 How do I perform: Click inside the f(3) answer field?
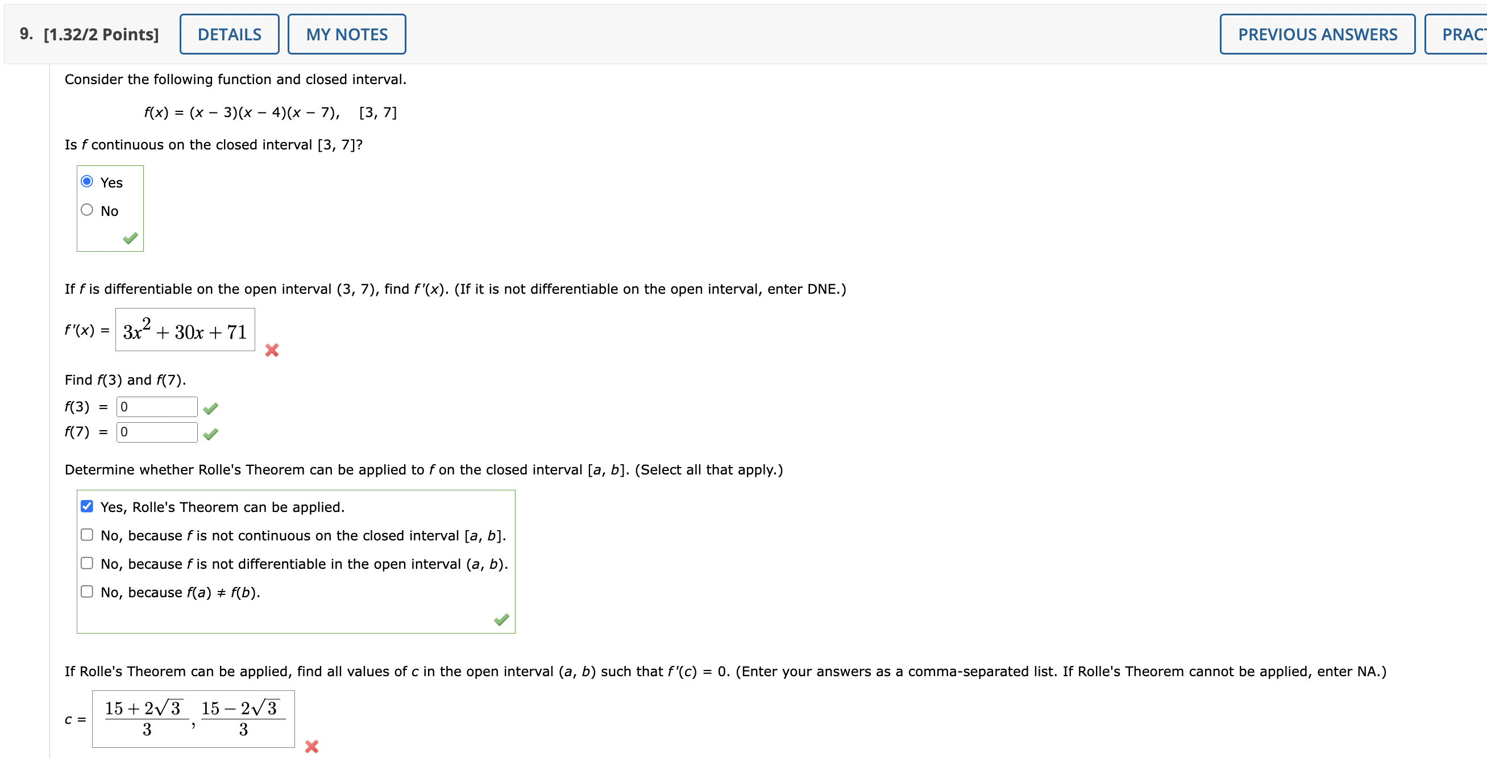tap(156, 406)
